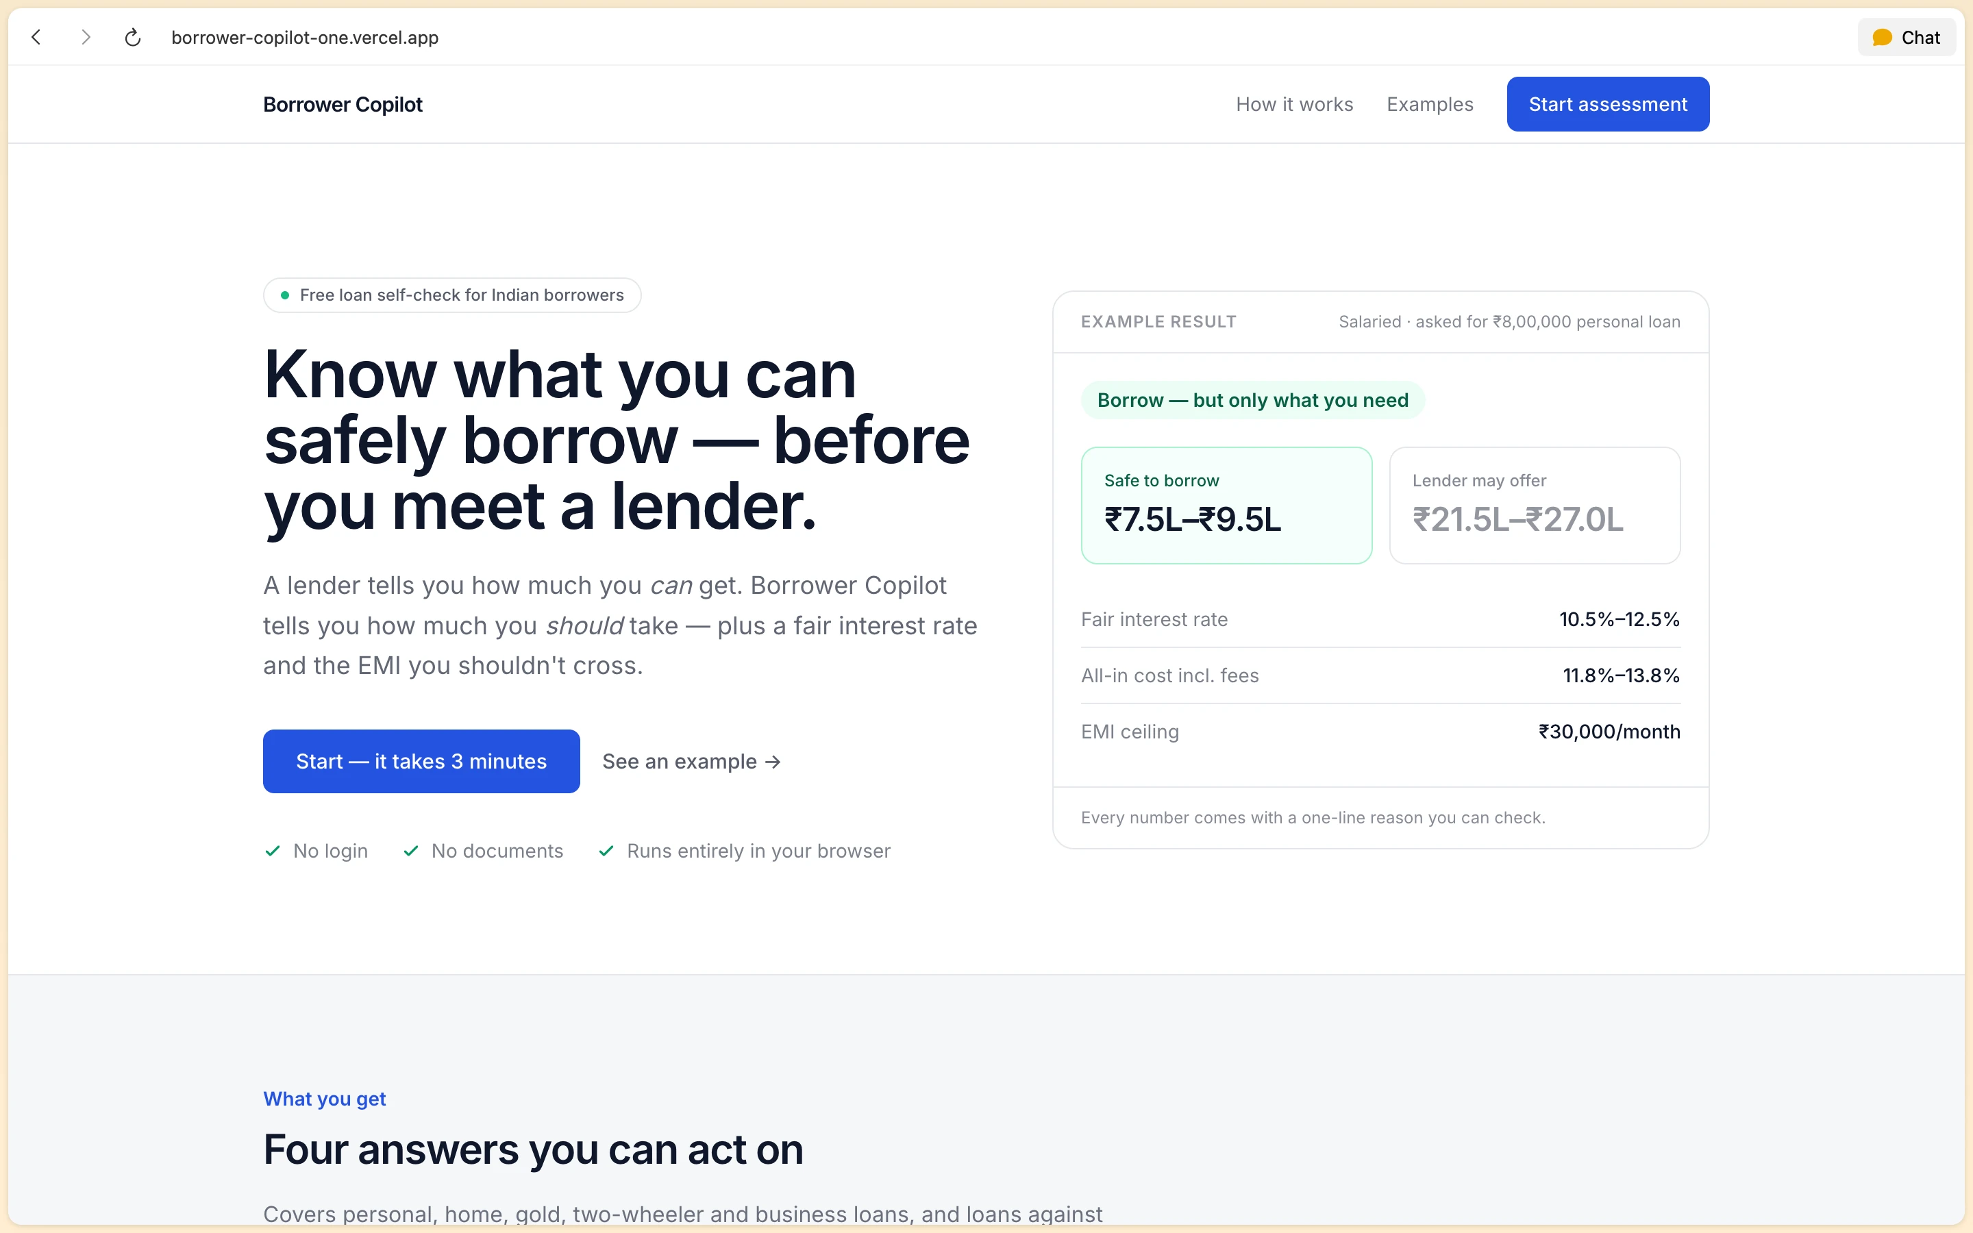Click the All-in cost incl. fees label
The height and width of the screenshot is (1233, 1973).
click(1169, 675)
